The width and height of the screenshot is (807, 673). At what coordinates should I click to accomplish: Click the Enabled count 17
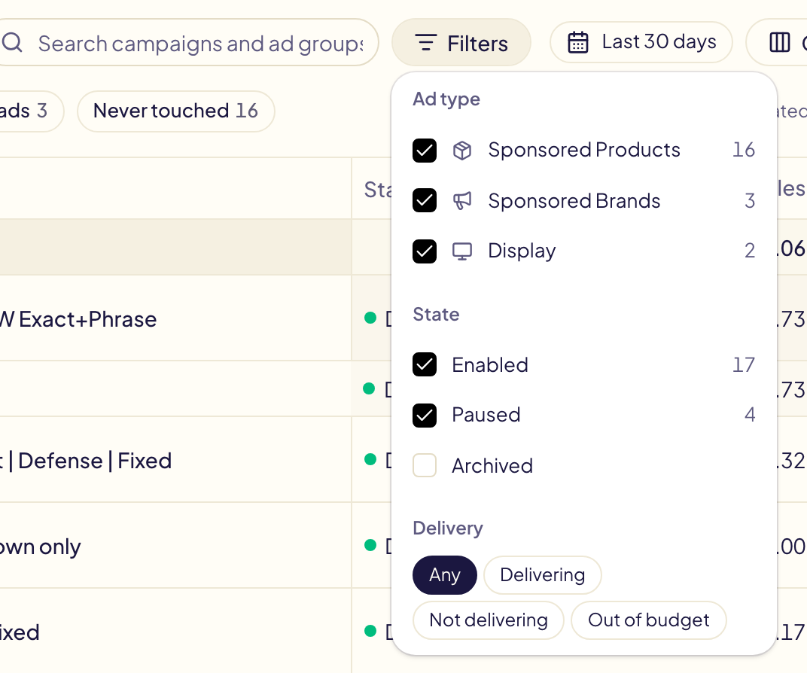(744, 365)
